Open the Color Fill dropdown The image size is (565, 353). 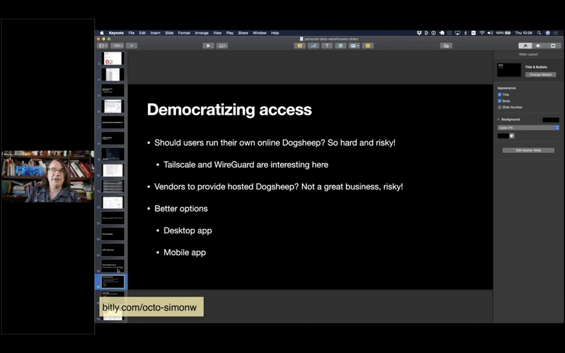pos(528,128)
